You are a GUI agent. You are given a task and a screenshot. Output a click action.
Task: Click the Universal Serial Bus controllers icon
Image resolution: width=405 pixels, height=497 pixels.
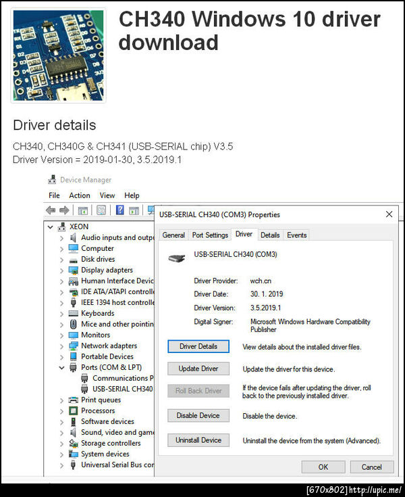tap(73, 465)
